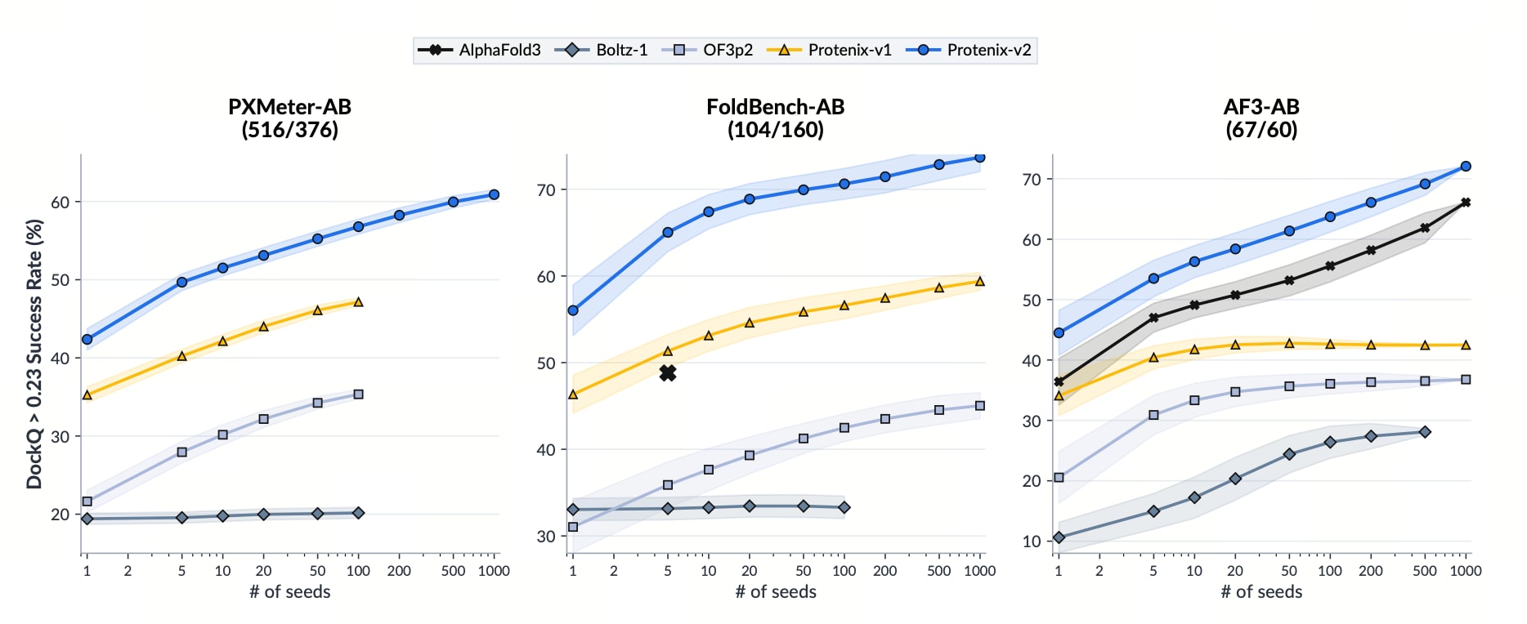
Task: Click the PXMeter-AB chart title
Action: tap(289, 118)
